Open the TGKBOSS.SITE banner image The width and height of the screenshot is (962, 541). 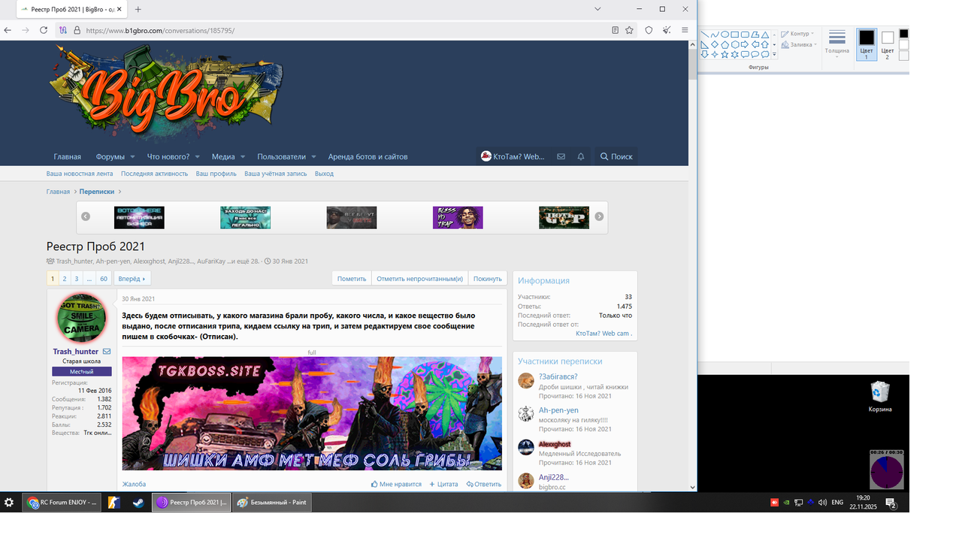coord(312,413)
